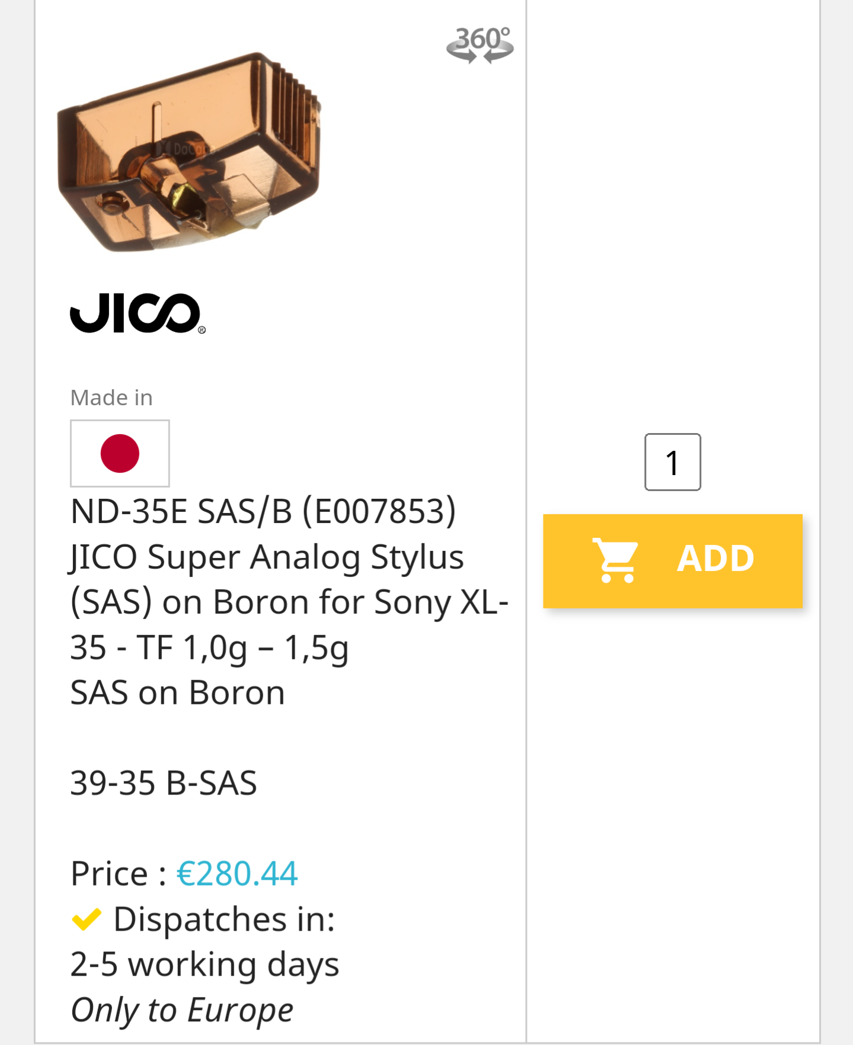Click the cart icon in the ADD button
The width and height of the screenshot is (853, 1045).
click(616, 560)
